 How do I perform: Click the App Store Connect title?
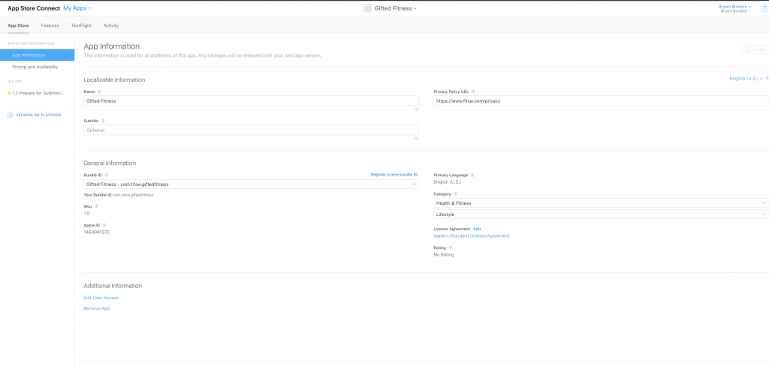pyautogui.click(x=34, y=8)
